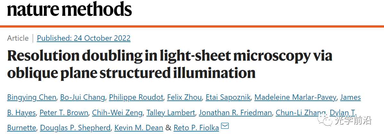Select author Philippe Roudot
This screenshot has width=384, height=137.
(x=136, y=98)
